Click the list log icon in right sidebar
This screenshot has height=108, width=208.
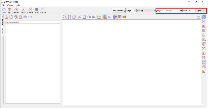tap(204, 62)
